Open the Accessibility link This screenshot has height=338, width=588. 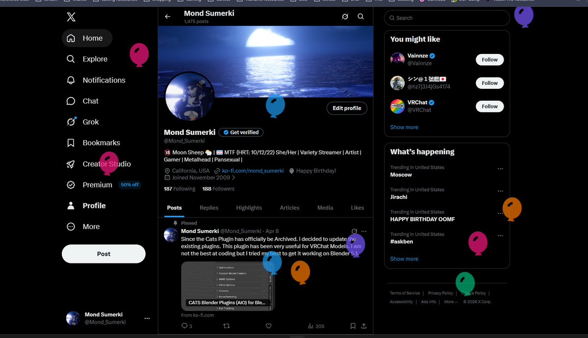[x=401, y=302]
